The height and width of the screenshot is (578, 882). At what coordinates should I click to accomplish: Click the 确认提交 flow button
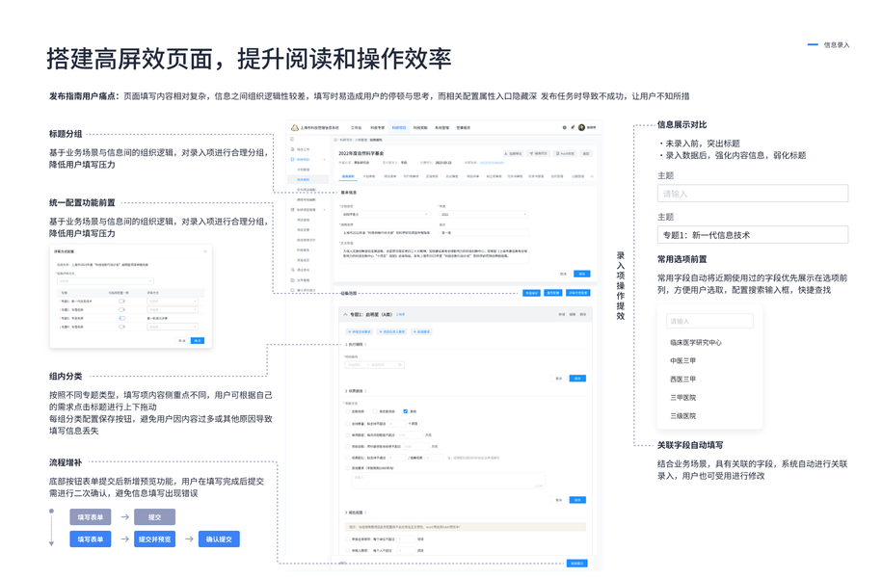[219, 539]
